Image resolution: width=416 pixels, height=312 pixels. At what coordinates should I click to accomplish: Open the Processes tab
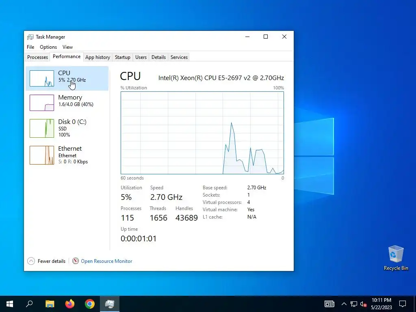click(x=37, y=57)
